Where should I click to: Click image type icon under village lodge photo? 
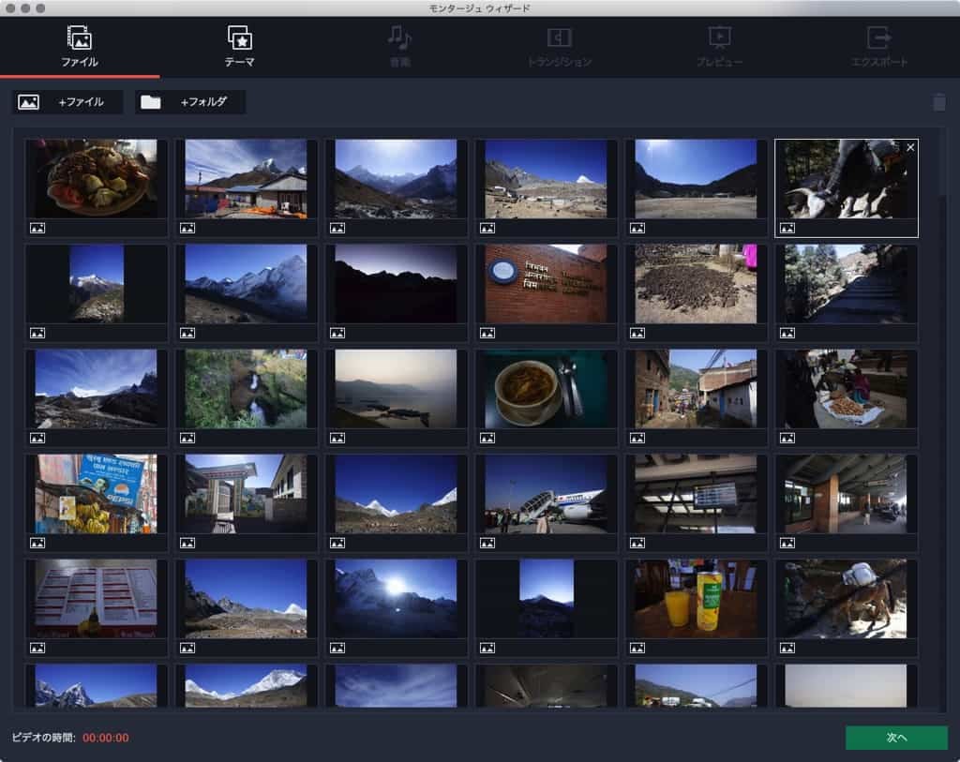click(187, 229)
